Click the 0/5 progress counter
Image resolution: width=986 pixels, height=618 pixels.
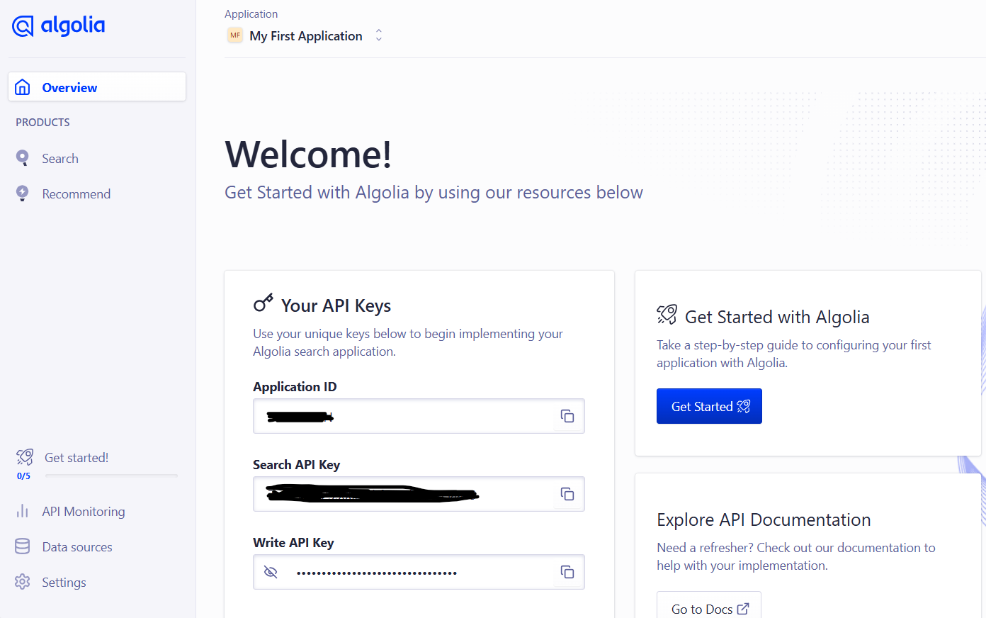tap(23, 476)
